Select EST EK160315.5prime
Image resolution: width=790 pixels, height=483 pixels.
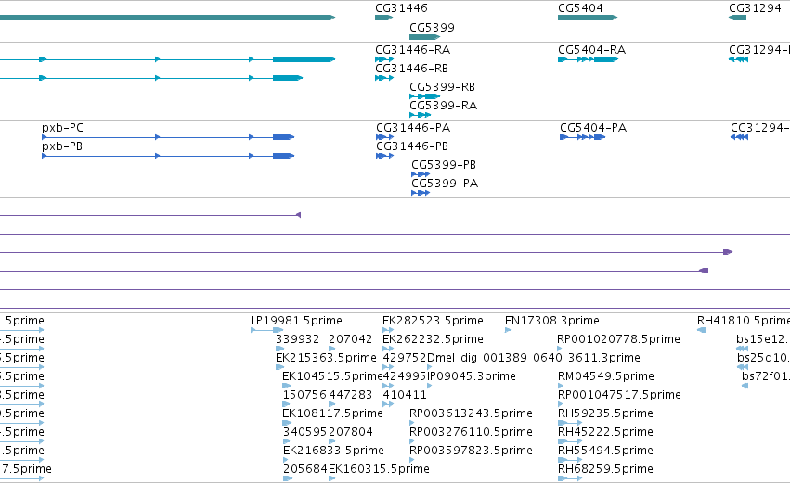379,469
